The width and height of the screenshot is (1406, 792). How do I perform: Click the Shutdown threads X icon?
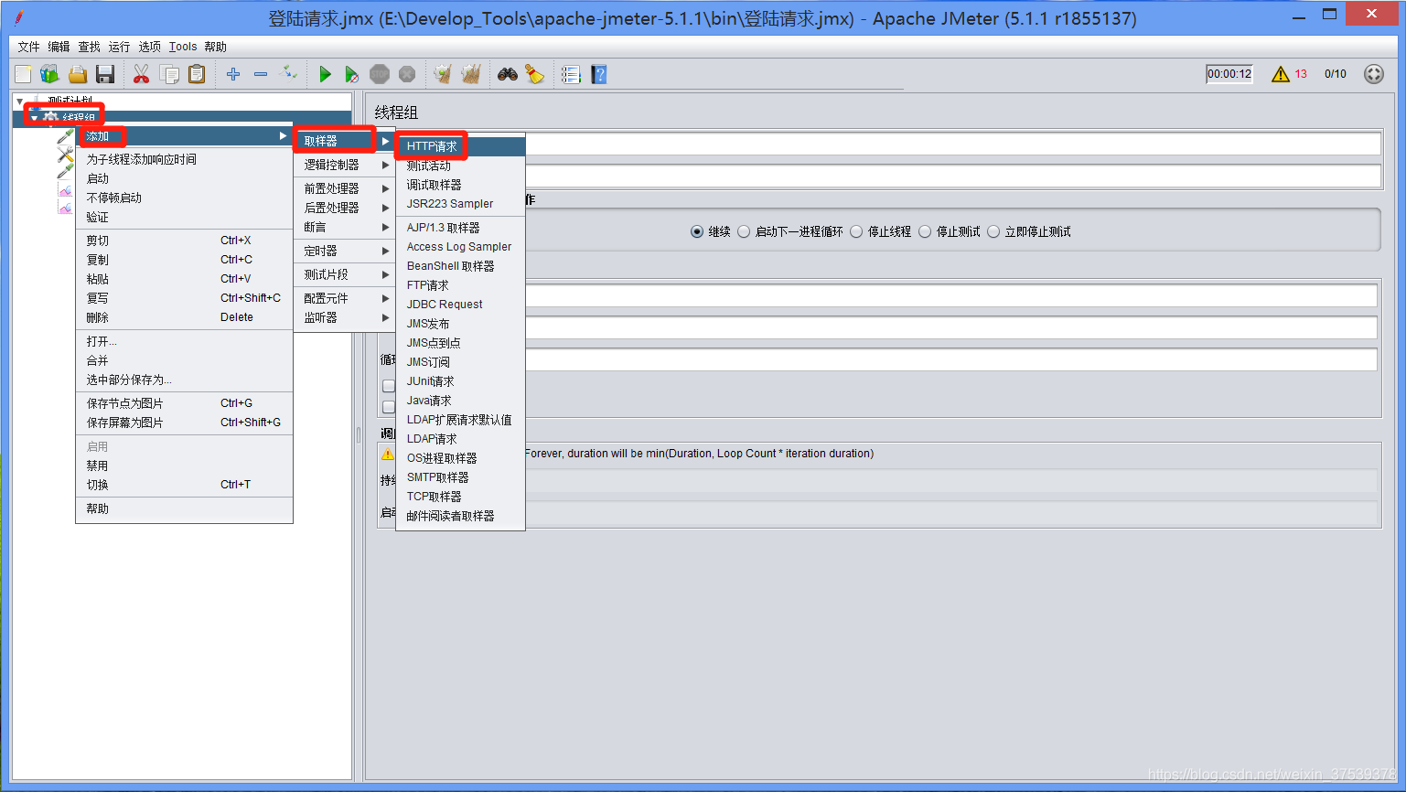407,74
